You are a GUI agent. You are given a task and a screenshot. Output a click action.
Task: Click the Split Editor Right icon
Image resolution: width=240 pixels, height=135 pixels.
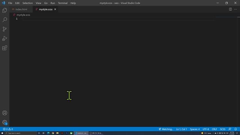230,9
